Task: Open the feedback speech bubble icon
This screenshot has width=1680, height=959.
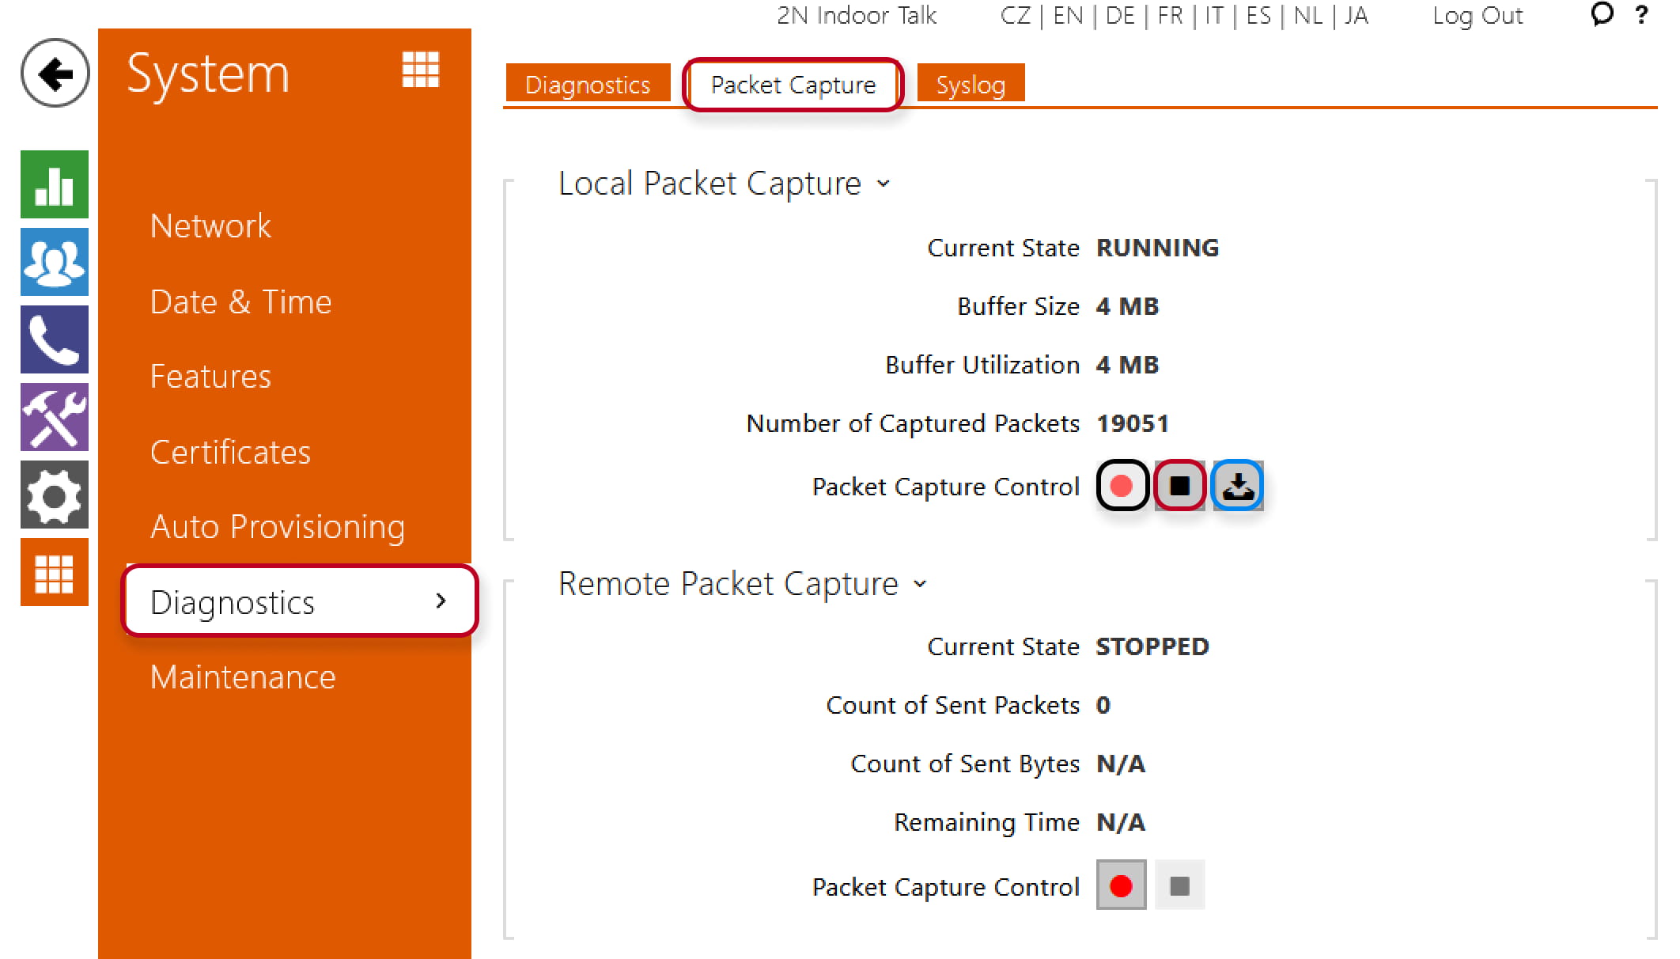Action: tap(1602, 13)
